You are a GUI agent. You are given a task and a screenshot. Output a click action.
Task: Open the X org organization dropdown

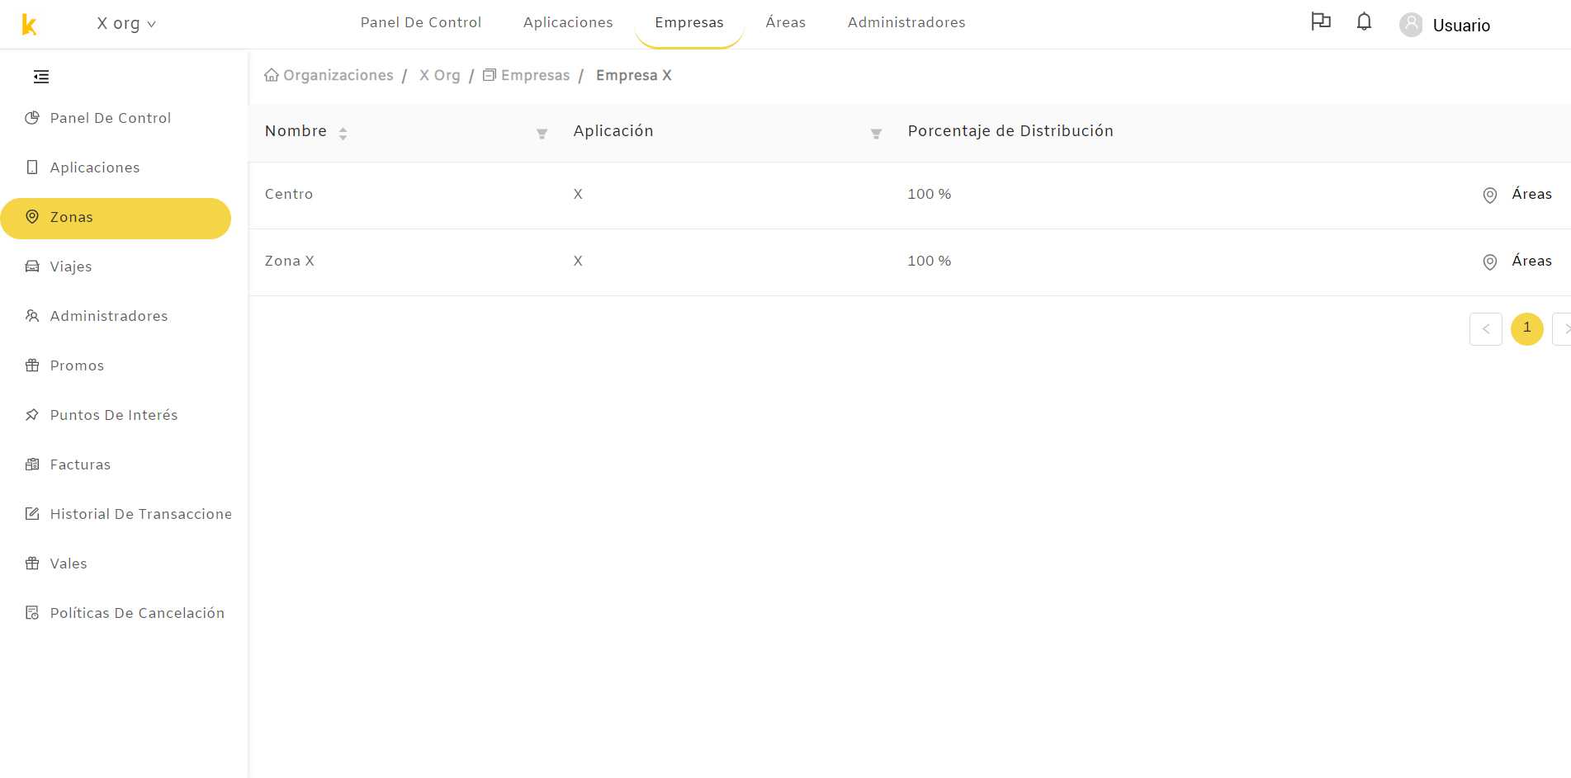[126, 23]
